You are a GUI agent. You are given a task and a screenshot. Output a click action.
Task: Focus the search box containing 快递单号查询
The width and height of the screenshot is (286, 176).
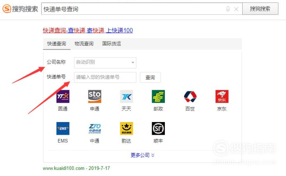tap(142, 9)
